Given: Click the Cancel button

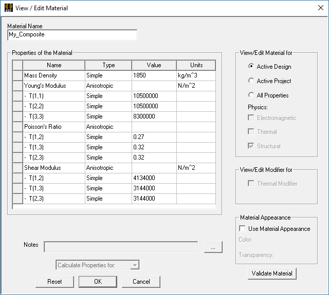Looking at the screenshot, I should click(x=141, y=282).
